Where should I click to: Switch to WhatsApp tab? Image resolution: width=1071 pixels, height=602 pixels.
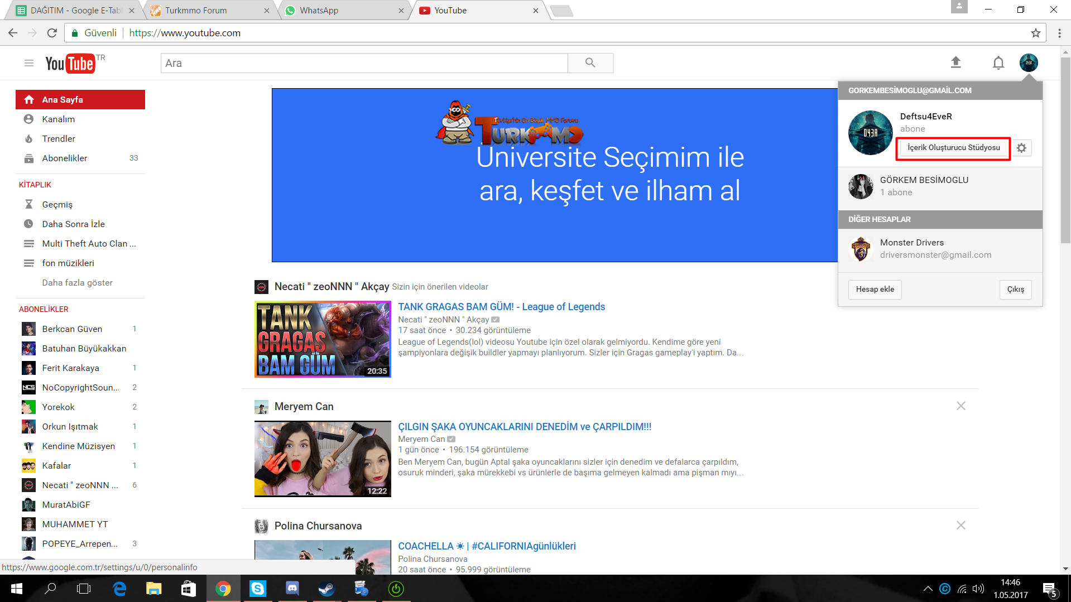pyautogui.click(x=344, y=10)
